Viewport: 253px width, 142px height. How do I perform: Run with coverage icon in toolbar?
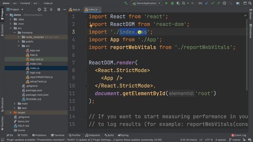tap(178, 3)
